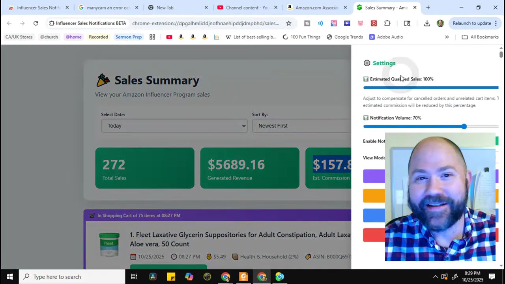505x284 pixels.
Task: Open Windows Task View icon in the taskbar
Action: [x=134, y=277]
